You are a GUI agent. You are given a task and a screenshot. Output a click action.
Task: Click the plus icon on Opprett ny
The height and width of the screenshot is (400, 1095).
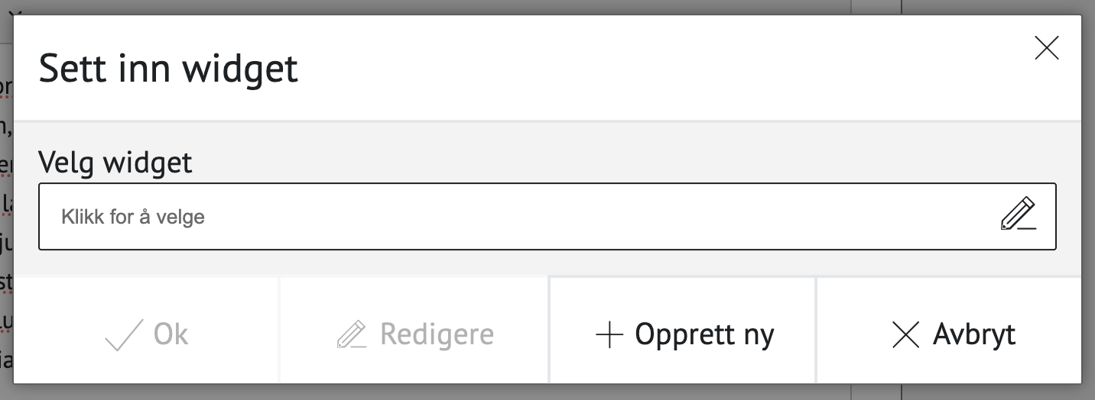(x=609, y=334)
